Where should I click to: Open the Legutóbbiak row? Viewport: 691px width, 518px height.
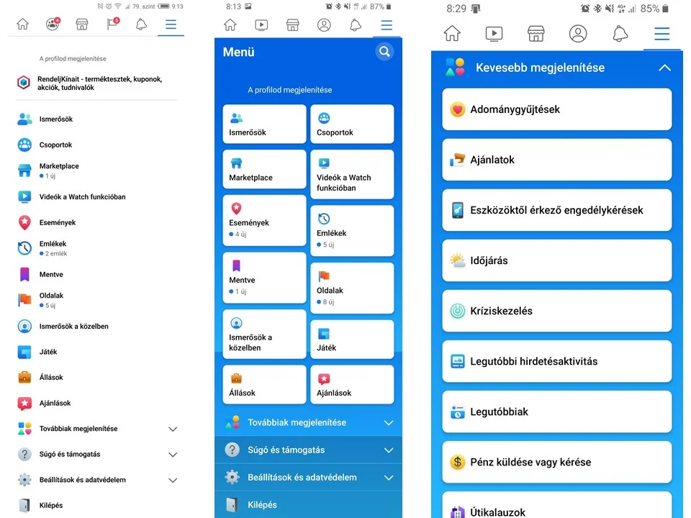click(556, 412)
